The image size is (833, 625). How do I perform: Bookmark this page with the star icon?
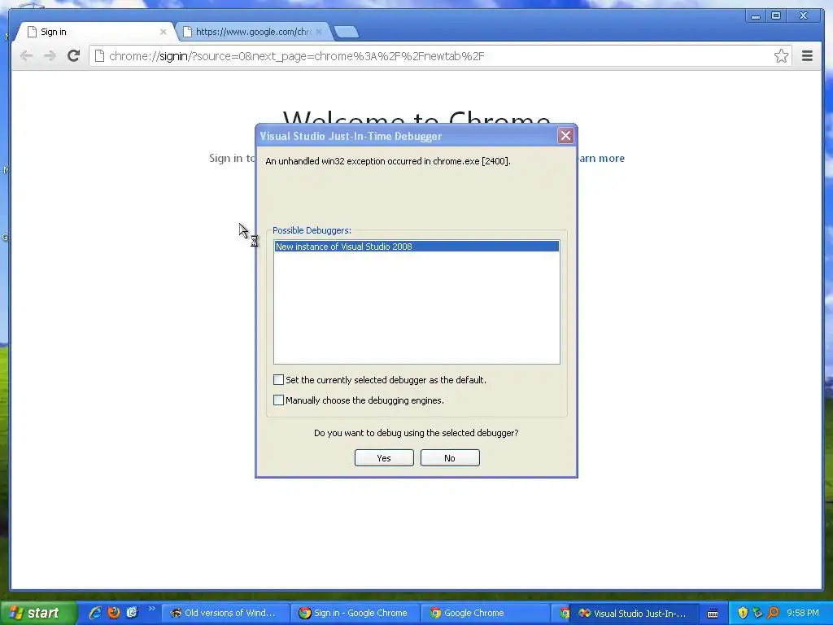click(x=781, y=56)
